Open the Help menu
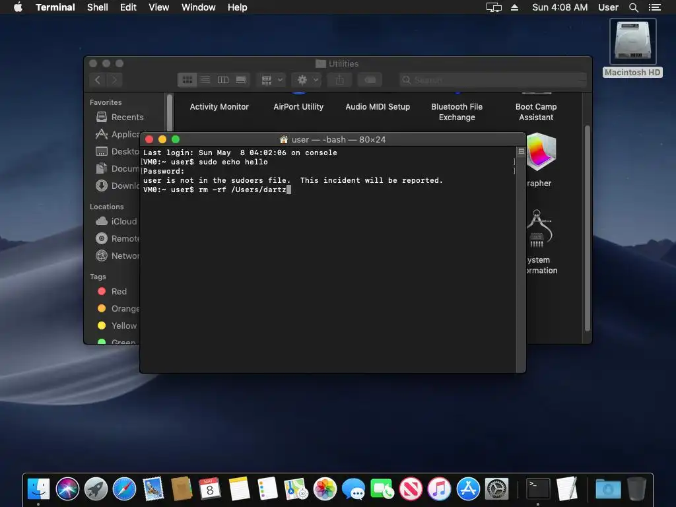Image resolution: width=676 pixels, height=507 pixels. (x=238, y=7)
